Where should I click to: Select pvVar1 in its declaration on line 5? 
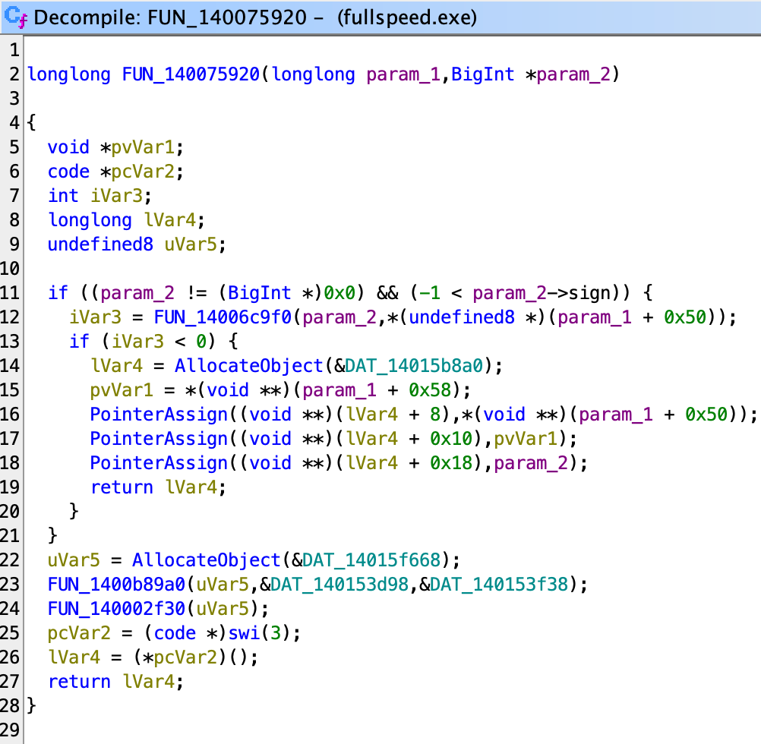click(x=137, y=147)
